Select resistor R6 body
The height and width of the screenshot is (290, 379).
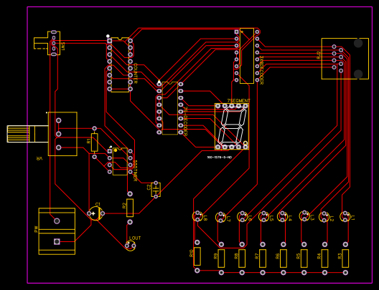[x=284, y=258]
